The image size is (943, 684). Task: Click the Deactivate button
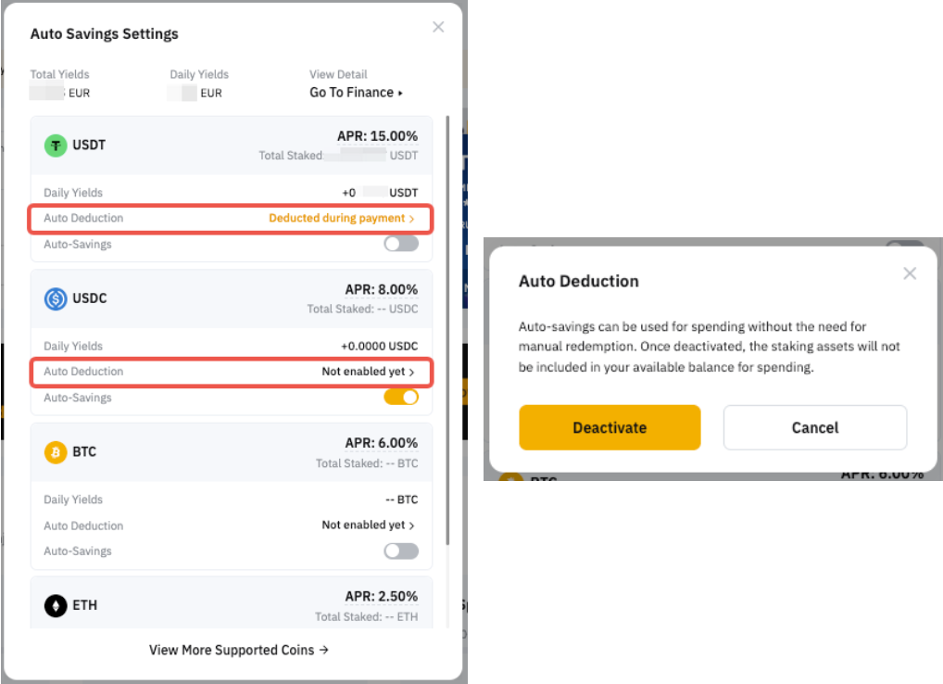pyautogui.click(x=610, y=427)
